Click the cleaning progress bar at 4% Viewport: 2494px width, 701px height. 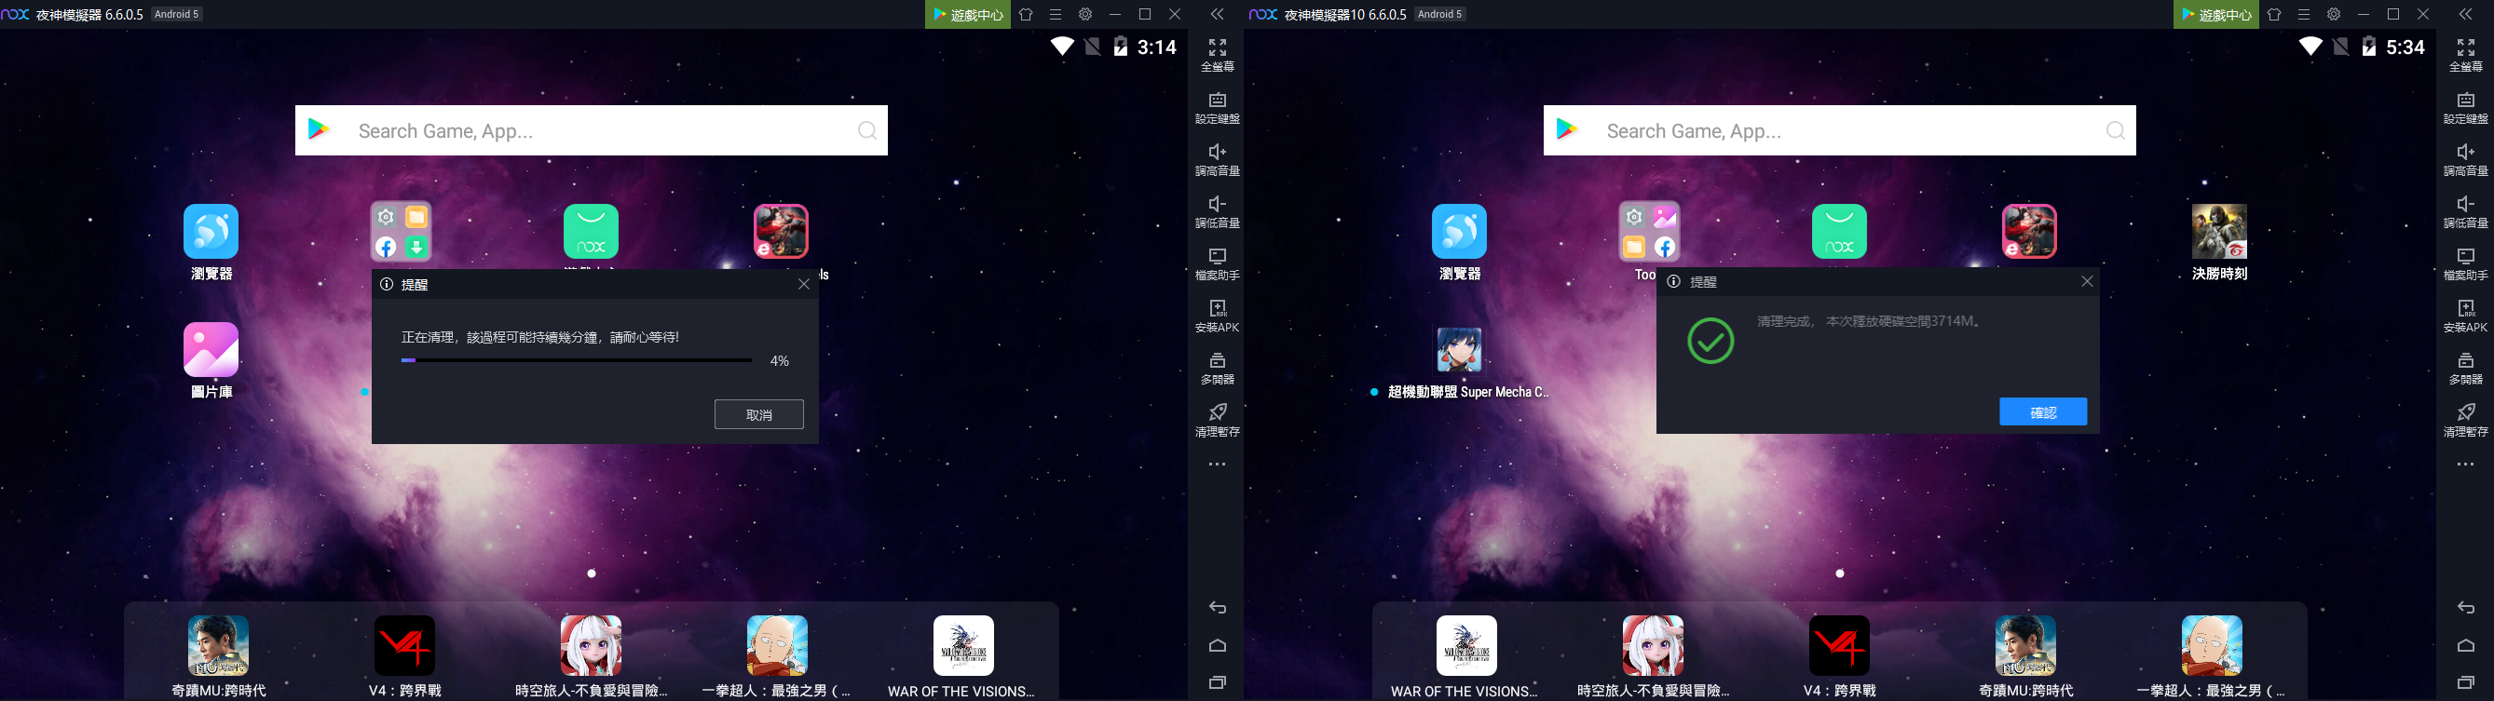[576, 360]
